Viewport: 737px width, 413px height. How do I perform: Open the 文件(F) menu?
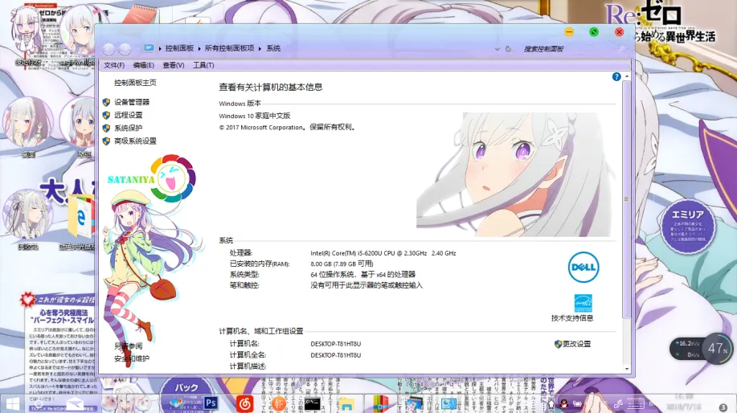[114, 65]
